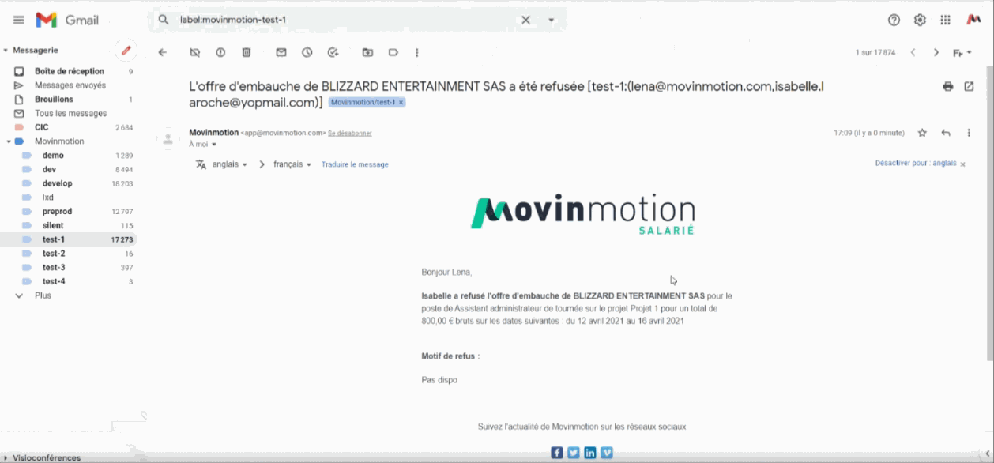Add email to Tasks
The width and height of the screenshot is (994, 463).
click(333, 52)
